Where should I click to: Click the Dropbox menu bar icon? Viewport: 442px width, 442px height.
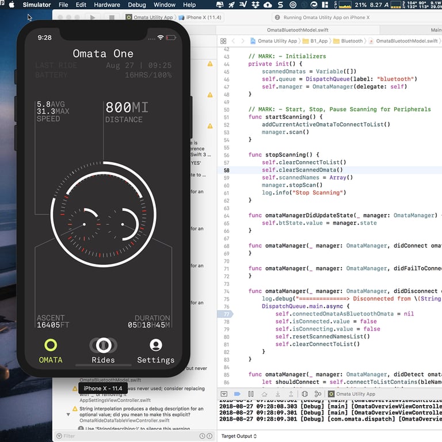pos(256,5)
